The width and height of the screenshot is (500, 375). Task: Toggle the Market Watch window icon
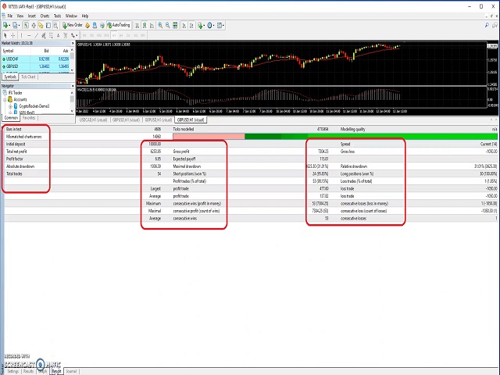(27, 25)
